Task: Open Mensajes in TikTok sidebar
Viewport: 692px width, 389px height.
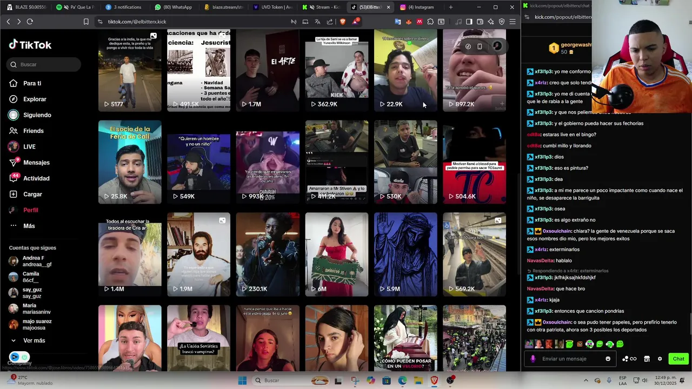Action: tap(30, 163)
